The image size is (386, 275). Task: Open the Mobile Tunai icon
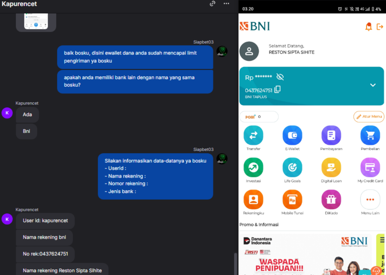(x=292, y=199)
